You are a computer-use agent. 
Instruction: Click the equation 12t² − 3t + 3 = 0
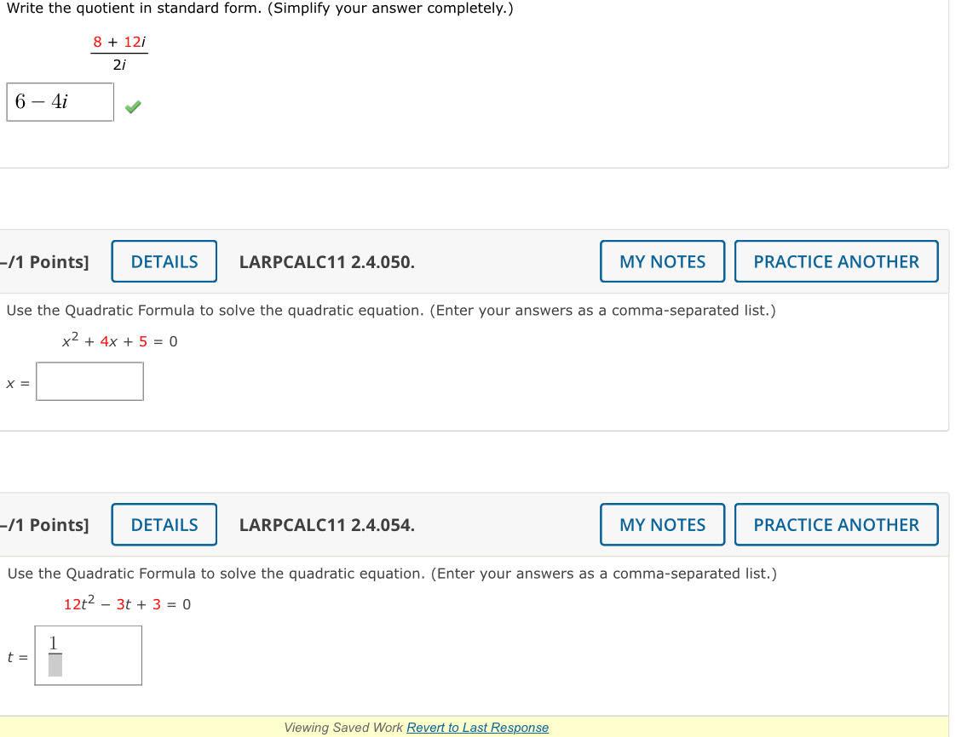(x=126, y=603)
